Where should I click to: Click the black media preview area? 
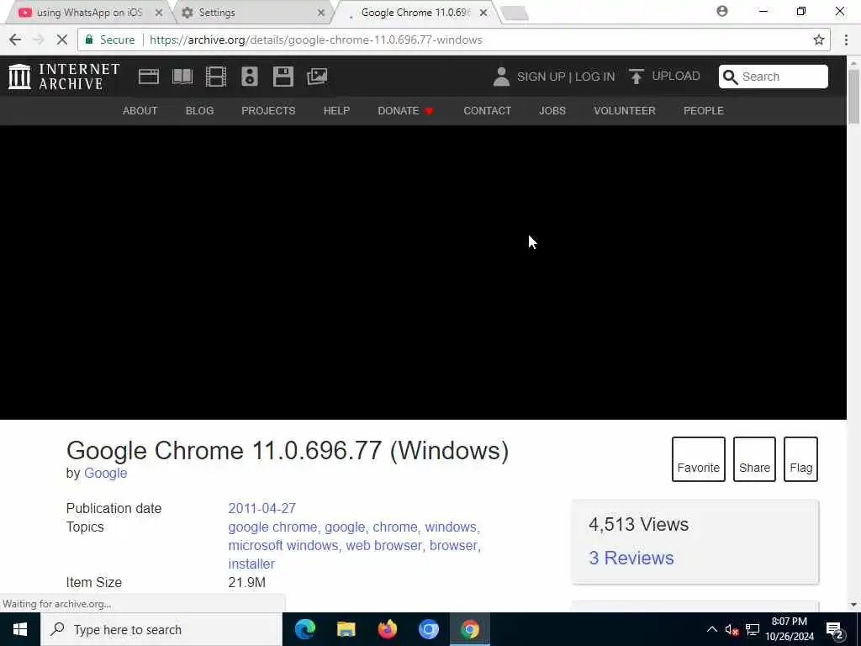tap(423, 273)
